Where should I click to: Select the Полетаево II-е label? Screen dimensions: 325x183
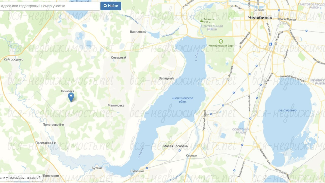click(x=53, y=125)
